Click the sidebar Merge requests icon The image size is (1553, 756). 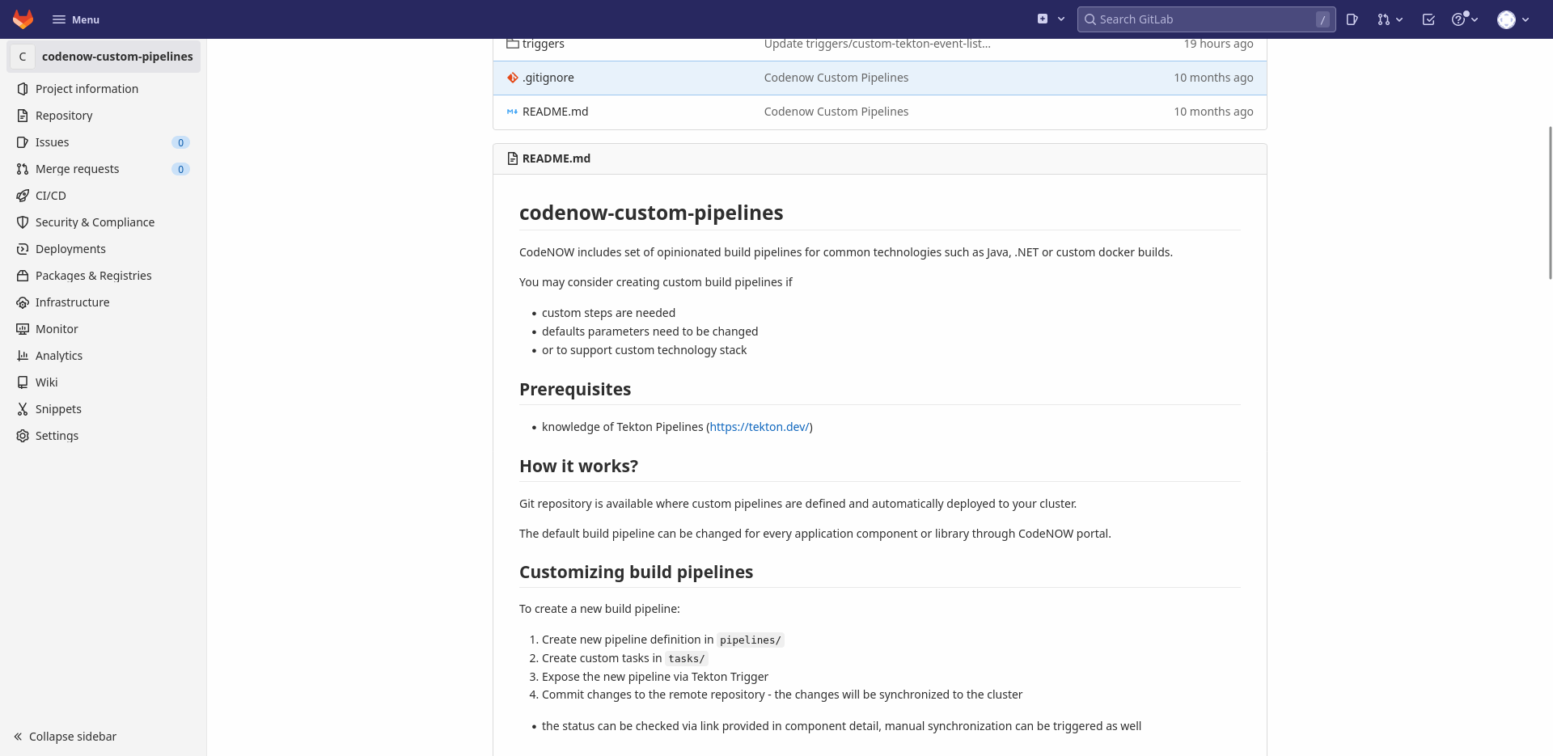point(23,169)
